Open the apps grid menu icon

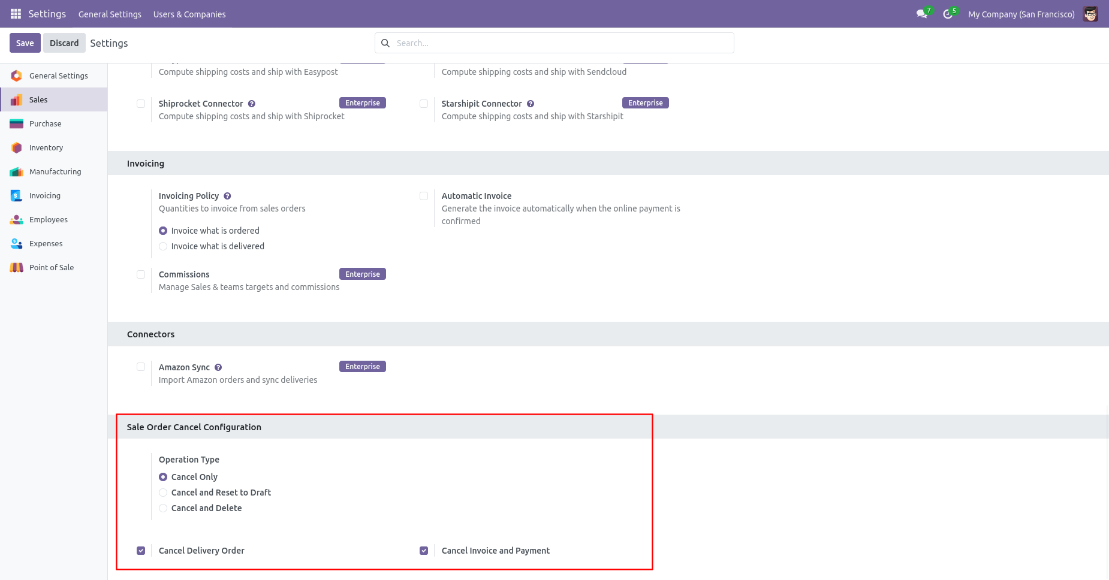(16, 14)
